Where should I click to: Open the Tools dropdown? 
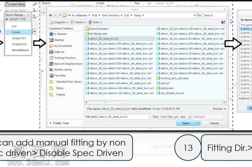[95, 22]
